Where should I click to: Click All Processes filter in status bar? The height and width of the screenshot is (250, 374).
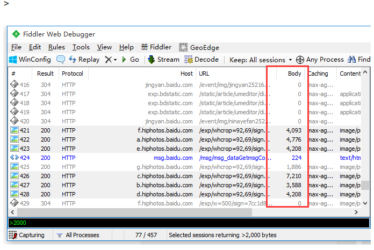coord(78,235)
